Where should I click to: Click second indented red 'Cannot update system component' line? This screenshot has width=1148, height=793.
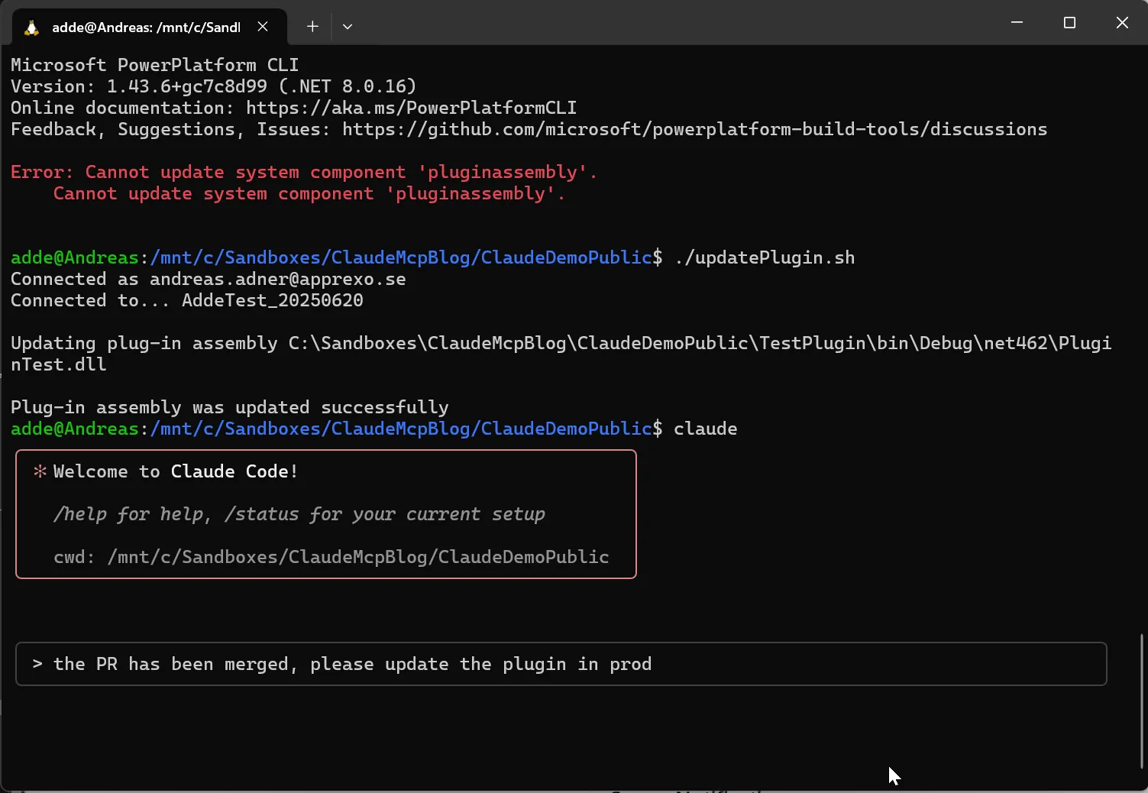(x=309, y=193)
